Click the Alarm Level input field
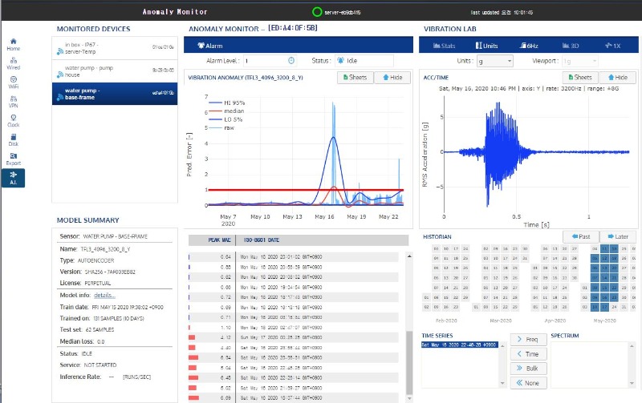The height and width of the screenshot is (403, 642). (x=270, y=61)
